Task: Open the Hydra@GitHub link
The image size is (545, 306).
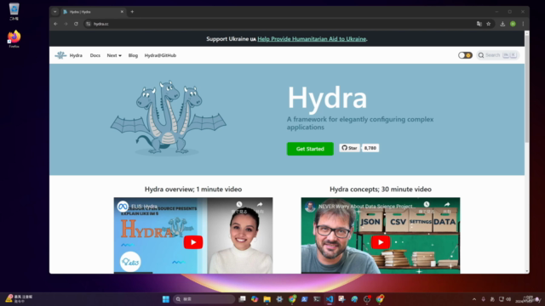Action: click(x=160, y=55)
